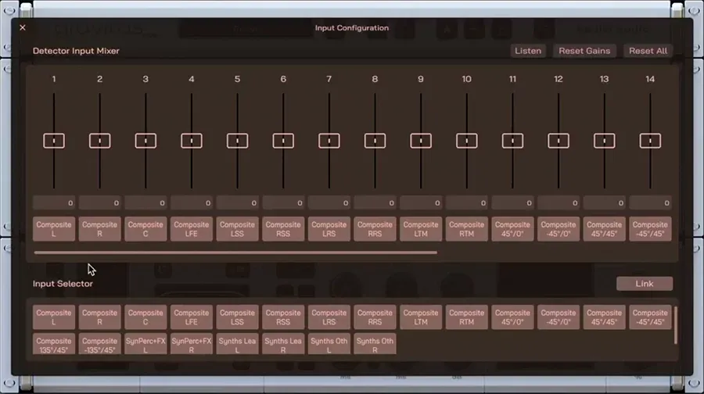Click channel 4 fader handle
Image resolution: width=704 pixels, height=394 pixels.
(x=192, y=141)
